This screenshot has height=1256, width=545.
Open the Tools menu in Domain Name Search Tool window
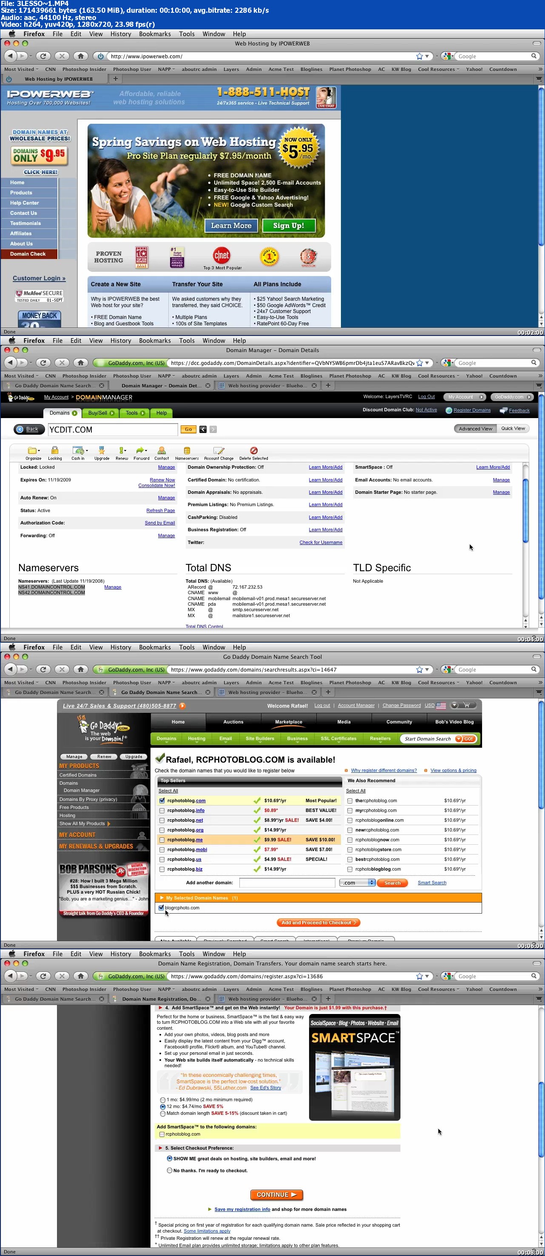[187, 647]
